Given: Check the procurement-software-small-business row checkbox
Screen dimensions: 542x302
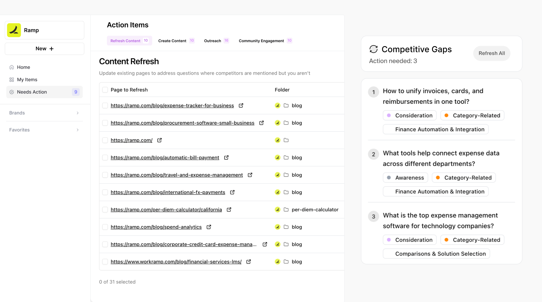Looking at the screenshot, I should pyautogui.click(x=105, y=123).
